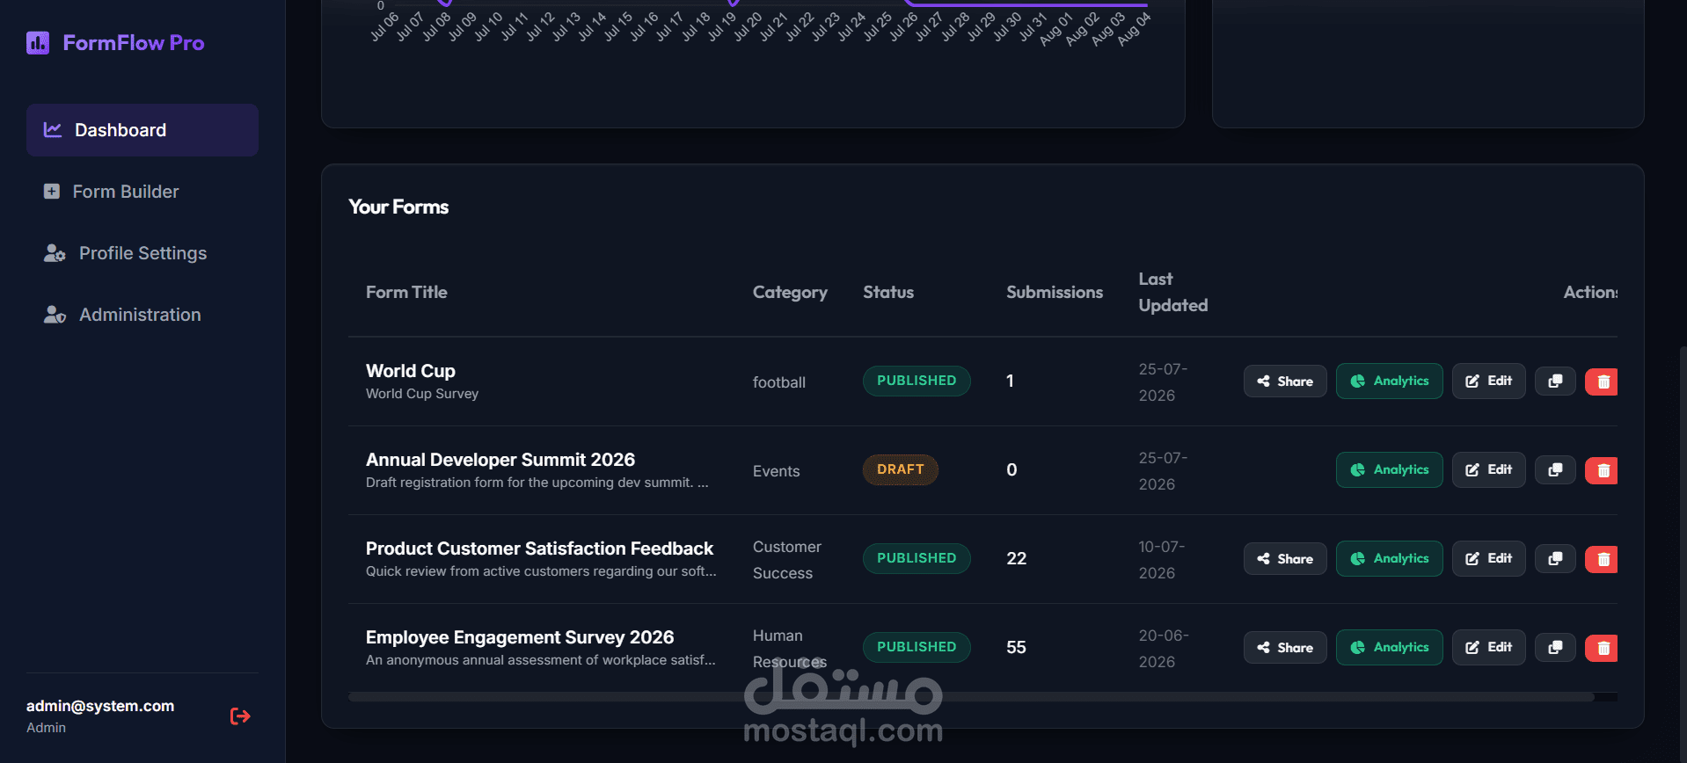Edit Annual Developer Summit 2026 form
Image resolution: width=1687 pixels, height=763 pixels.
1489,470
